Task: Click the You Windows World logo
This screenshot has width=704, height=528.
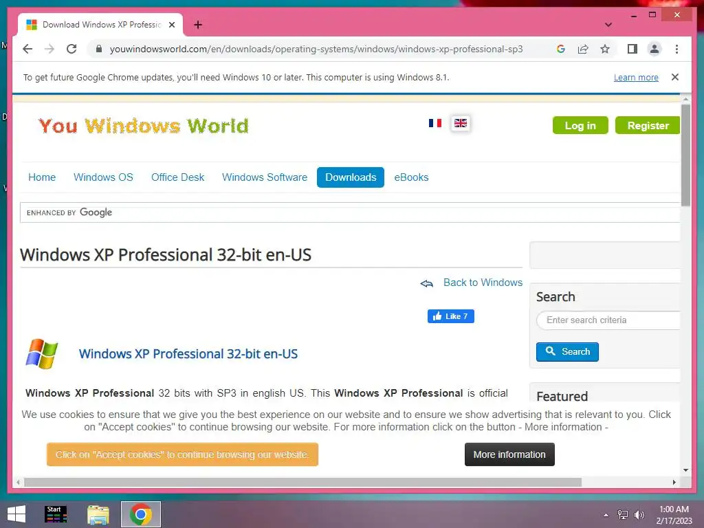Action: tap(143, 126)
